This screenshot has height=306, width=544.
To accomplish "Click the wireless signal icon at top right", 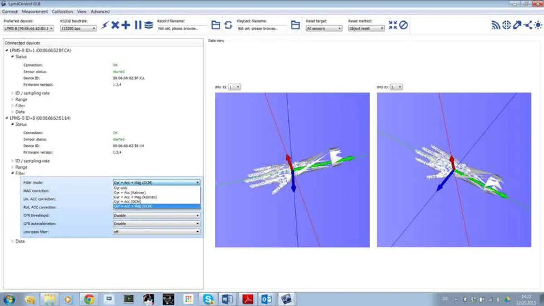I will point(495,25).
